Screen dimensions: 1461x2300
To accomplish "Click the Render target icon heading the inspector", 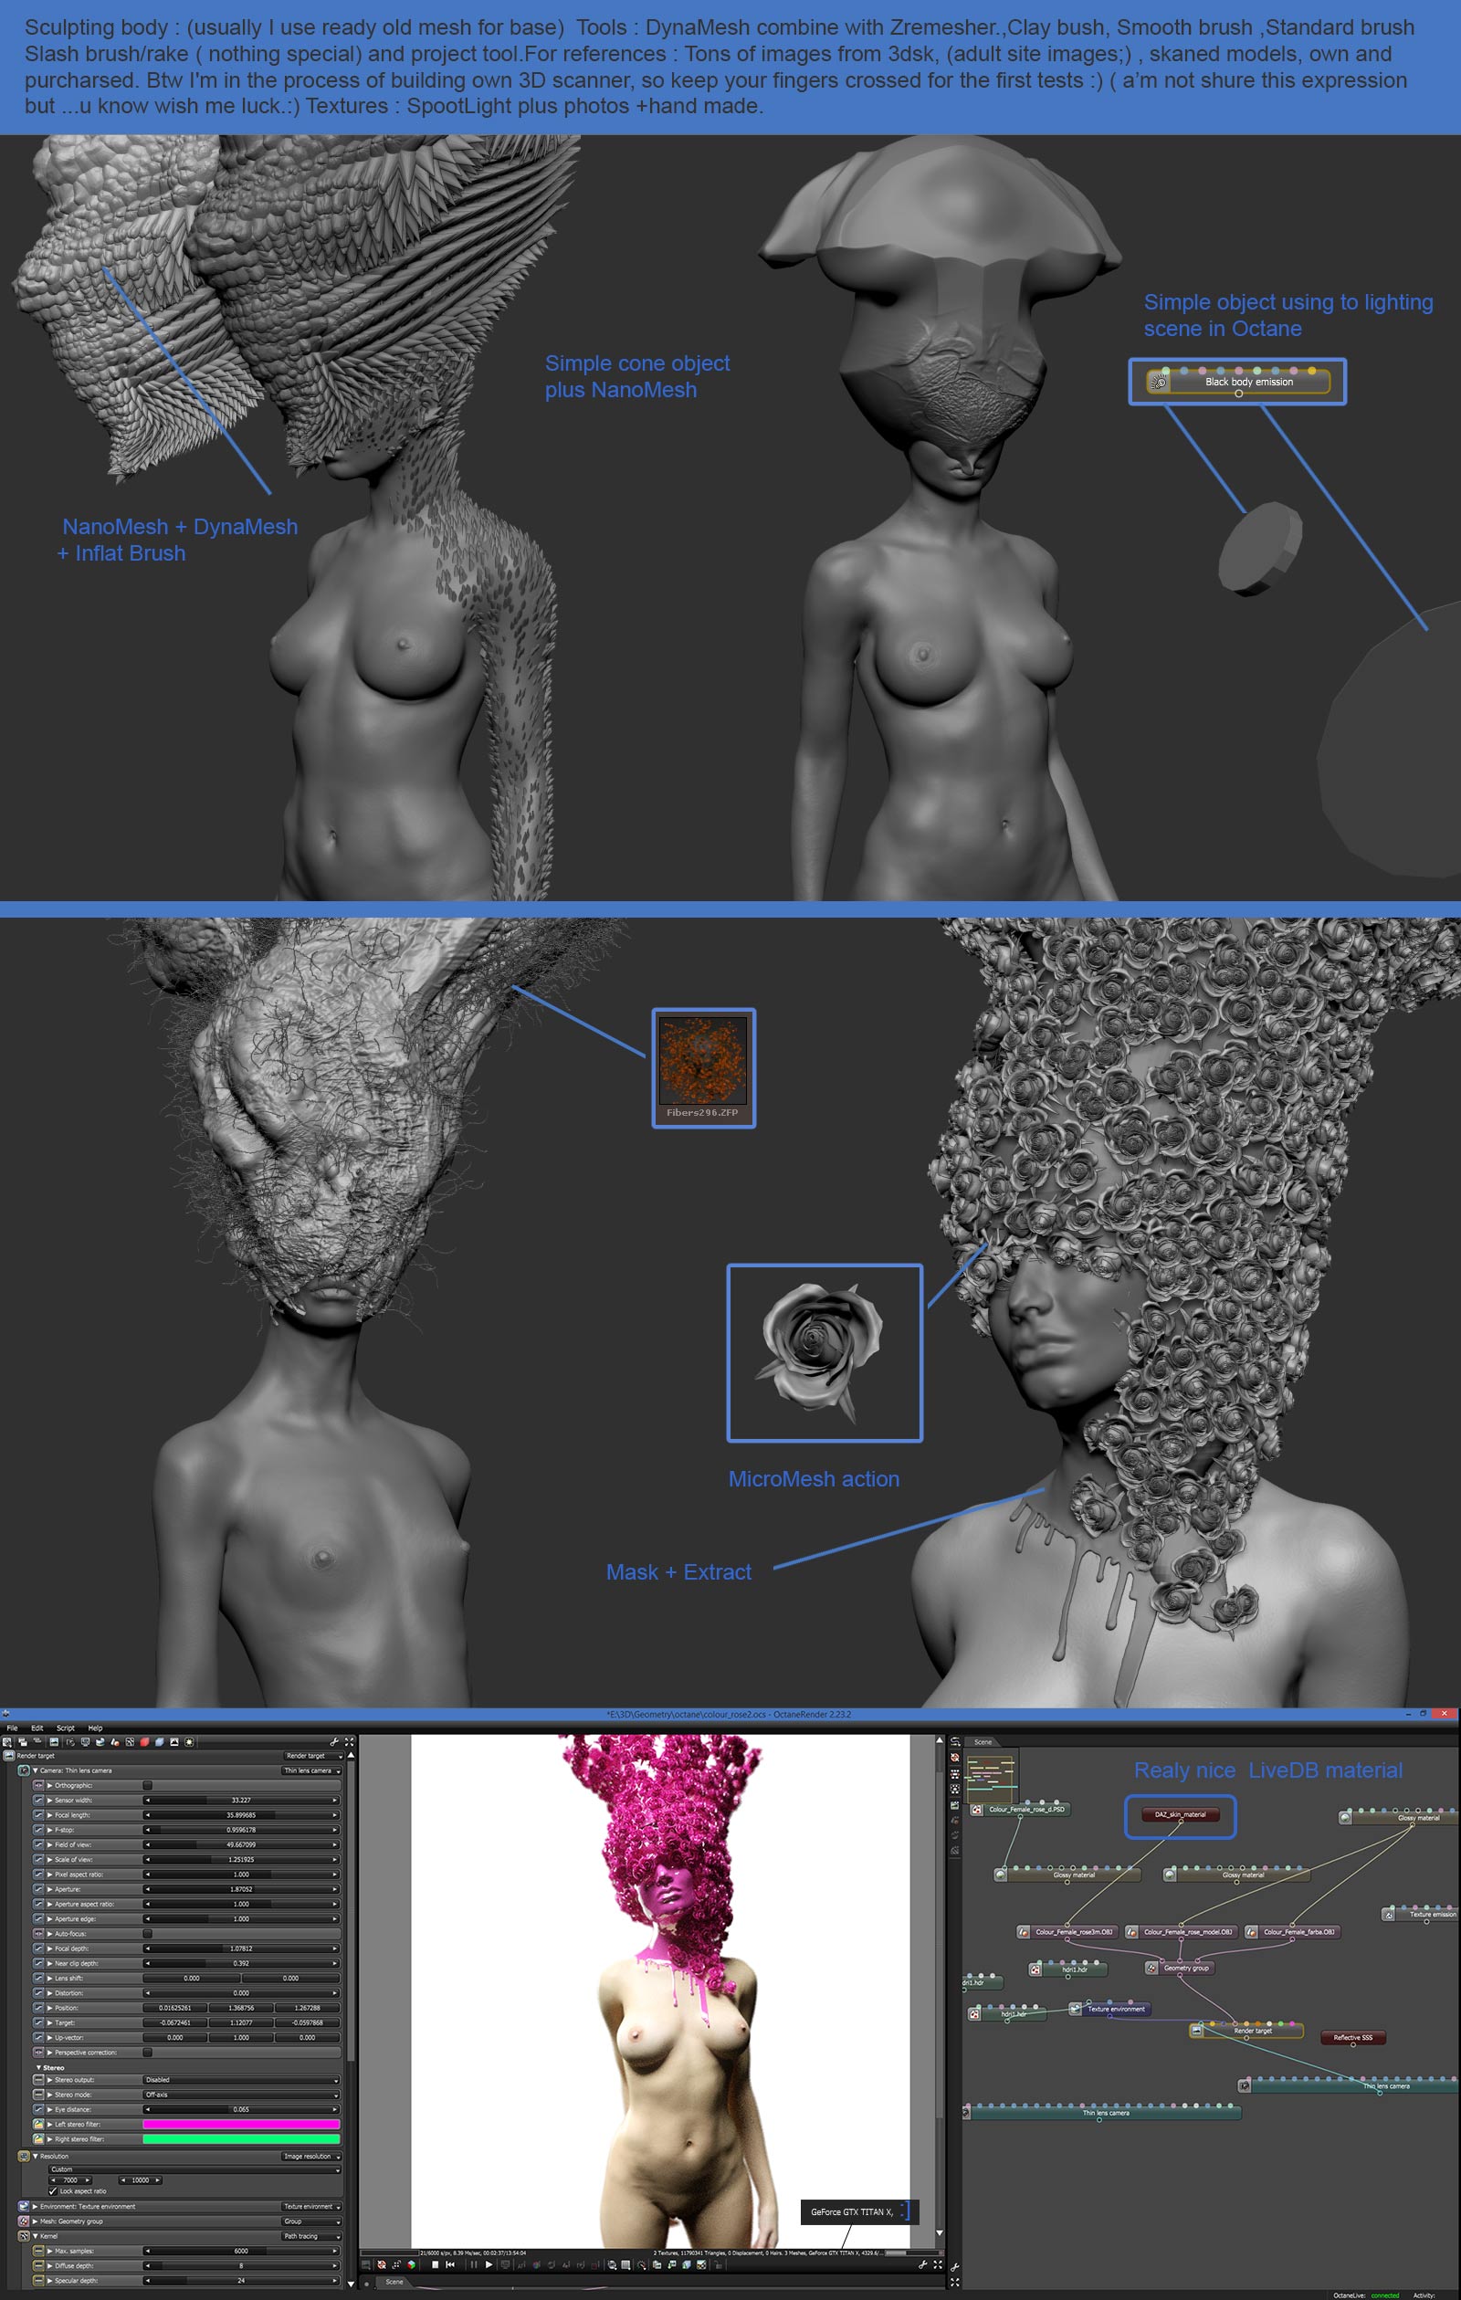I will 8,1757.
